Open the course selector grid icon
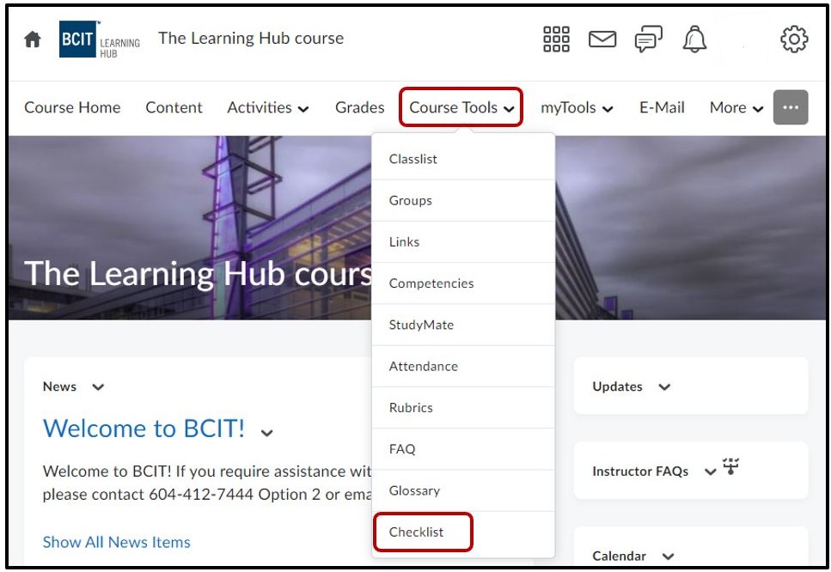 (556, 40)
